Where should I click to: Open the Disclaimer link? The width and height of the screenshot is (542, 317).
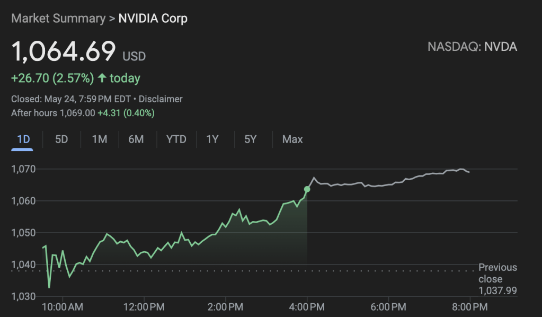tap(161, 99)
